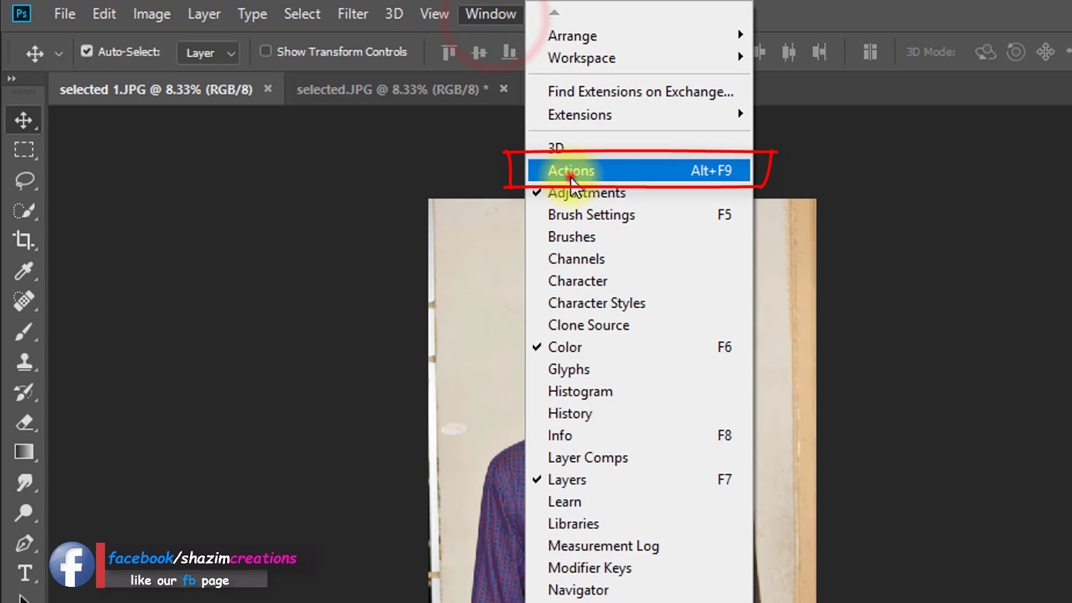Open the Measurement Log panel

tap(639, 546)
